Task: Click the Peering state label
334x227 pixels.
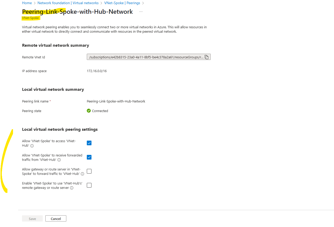Action: pyautogui.click(x=32, y=111)
